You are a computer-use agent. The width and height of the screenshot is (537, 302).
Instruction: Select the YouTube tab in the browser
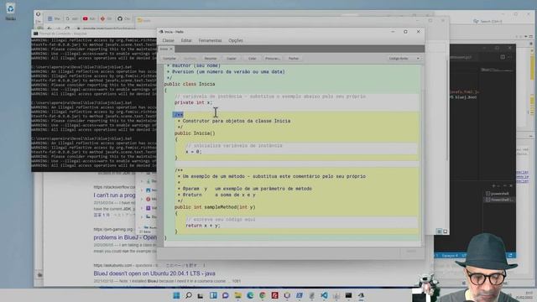pos(89,18)
